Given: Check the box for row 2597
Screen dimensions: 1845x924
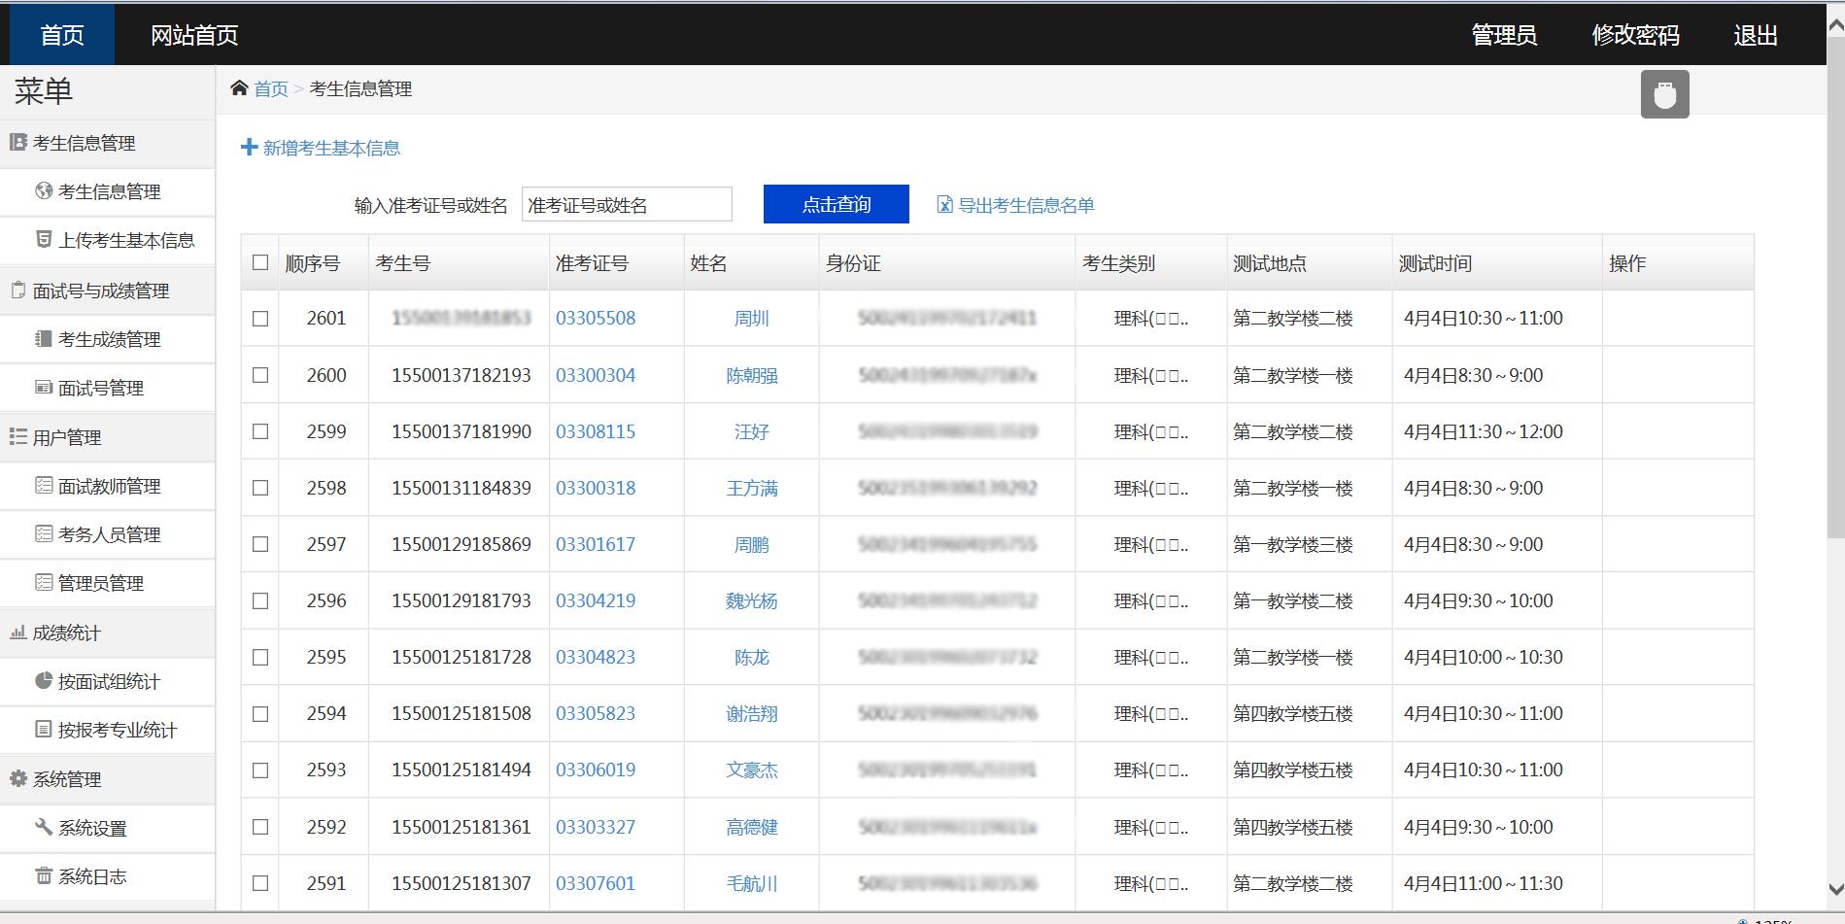Looking at the screenshot, I should point(260,544).
